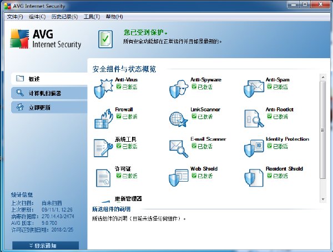The height and width of the screenshot is (252, 333).
Task: Click the green check under LinkScanner
Action: pyautogui.click(x=194, y=116)
